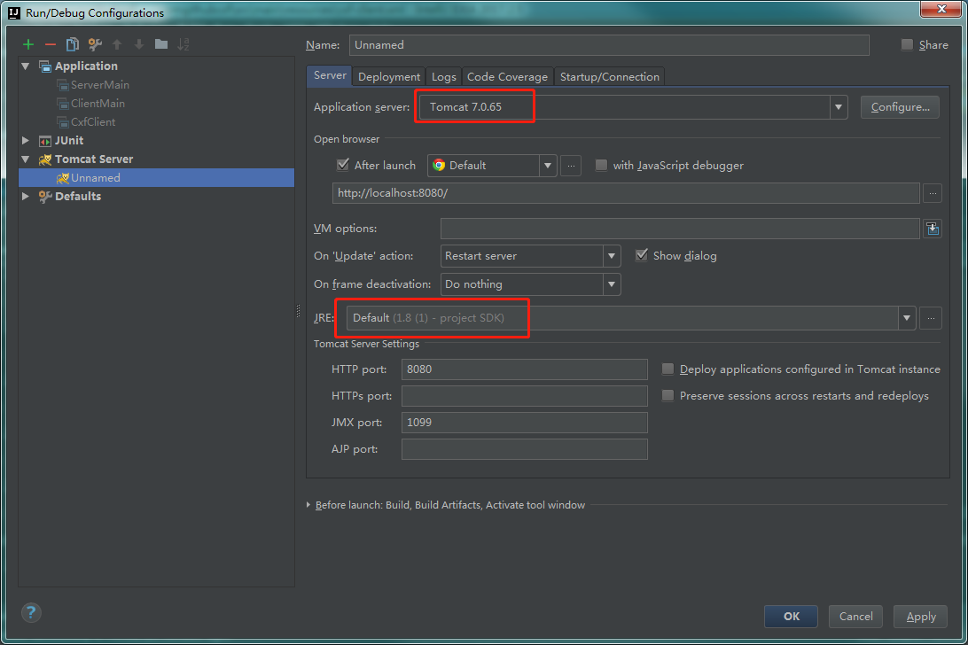This screenshot has height=645, width=968.
Task: Open the browser selection dropdown
Action: tap(547, 166)
